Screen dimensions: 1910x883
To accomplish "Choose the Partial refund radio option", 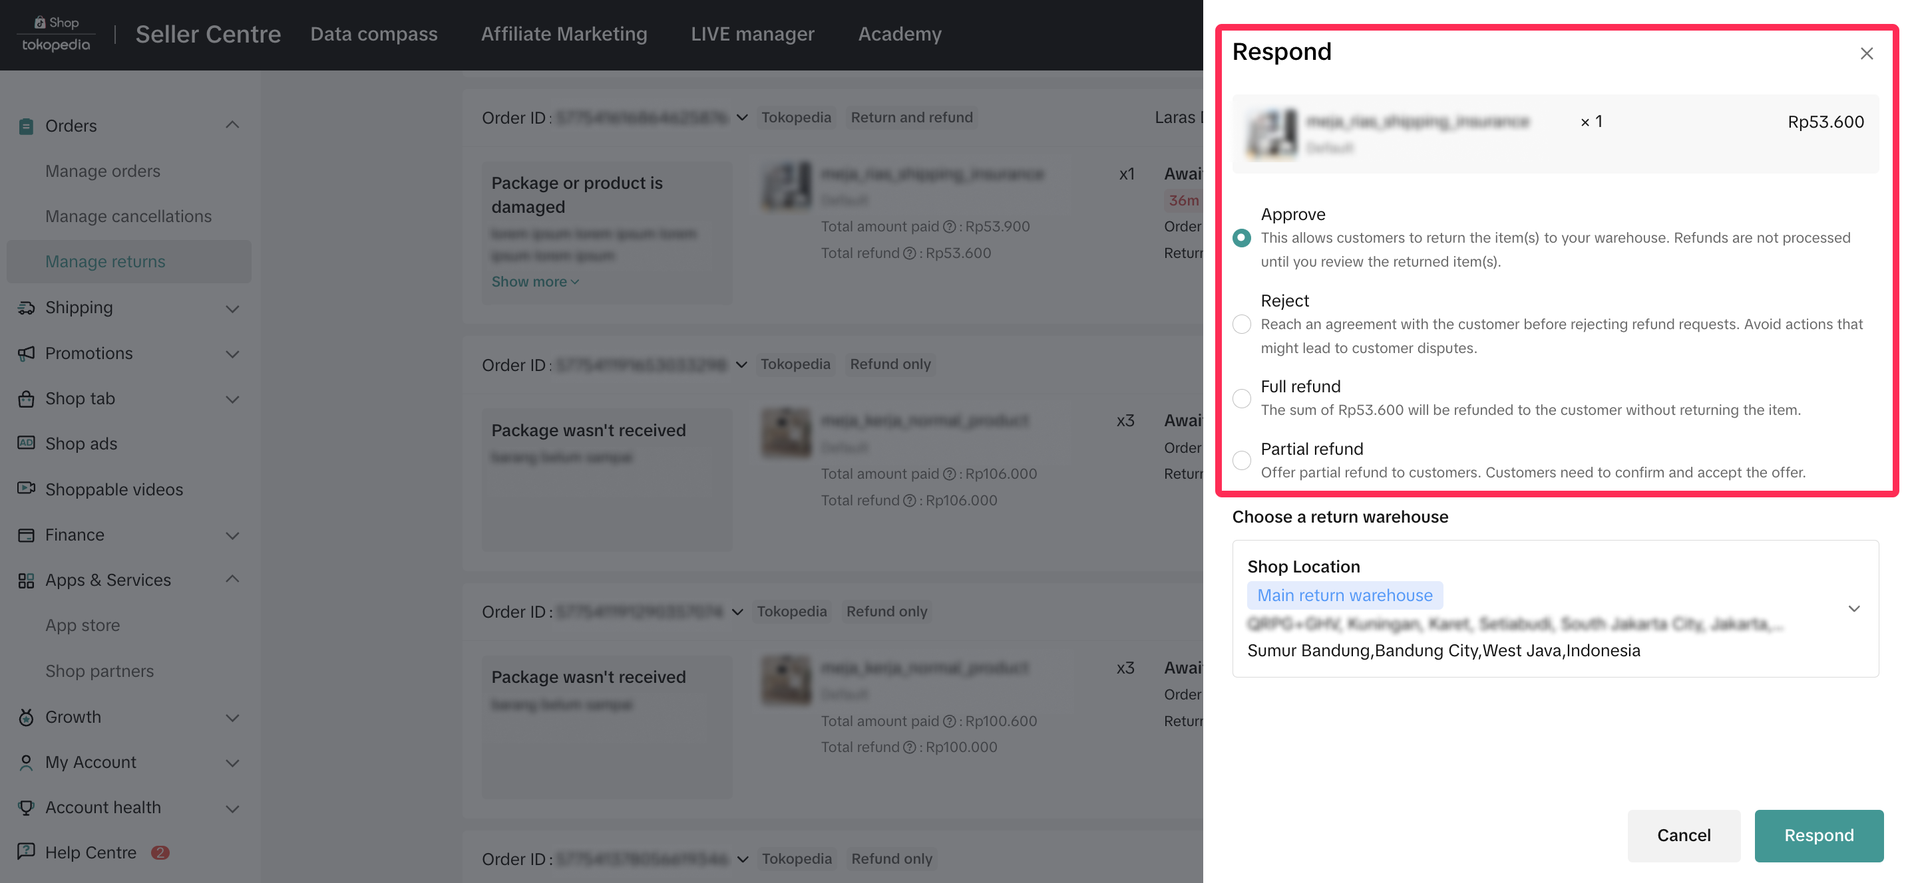I will [x=1241, y=460].
